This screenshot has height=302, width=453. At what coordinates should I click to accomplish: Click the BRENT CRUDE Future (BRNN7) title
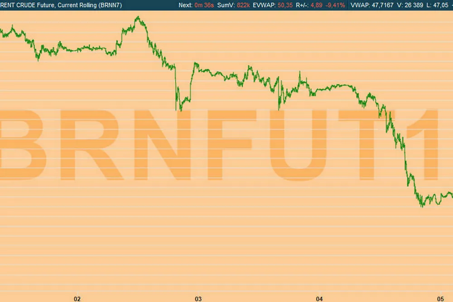[61, 5]
